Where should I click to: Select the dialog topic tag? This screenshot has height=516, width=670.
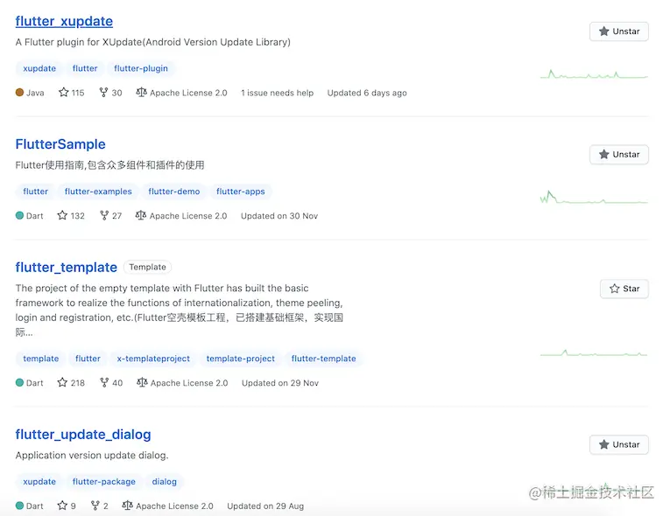pyautogui.click(x=164, y=481)
